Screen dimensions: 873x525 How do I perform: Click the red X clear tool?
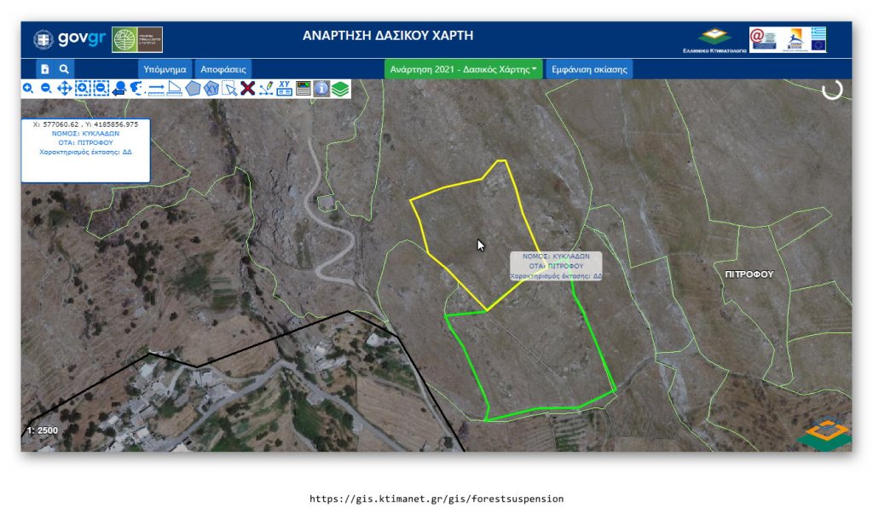click(247, 88)
